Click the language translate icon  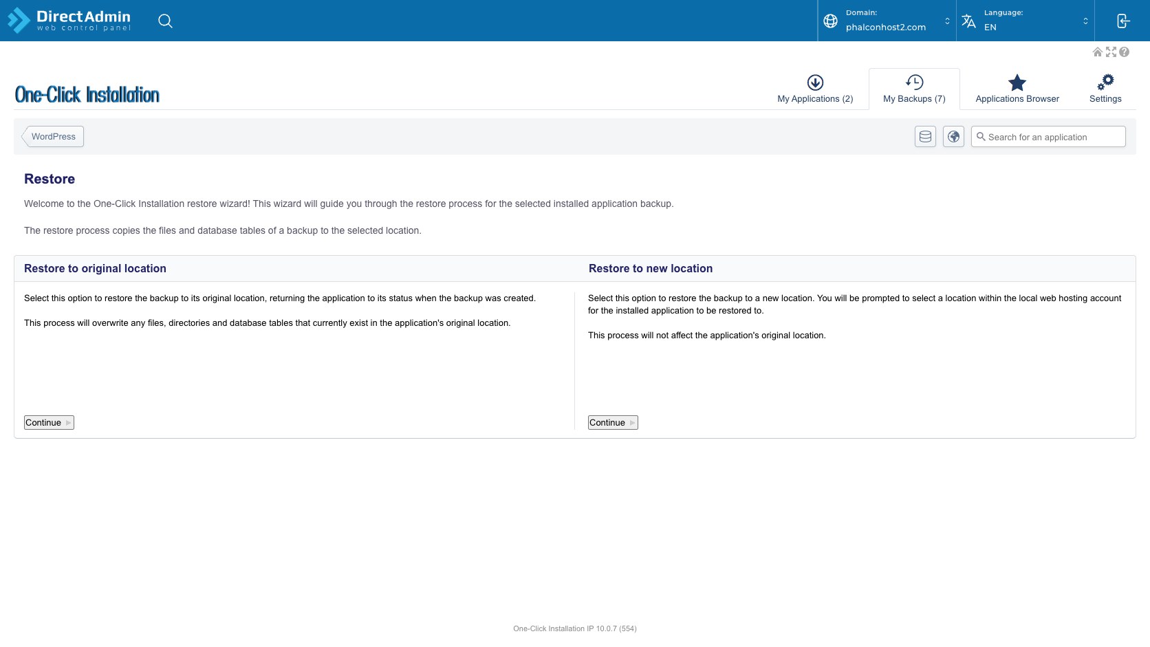[968, 21]
